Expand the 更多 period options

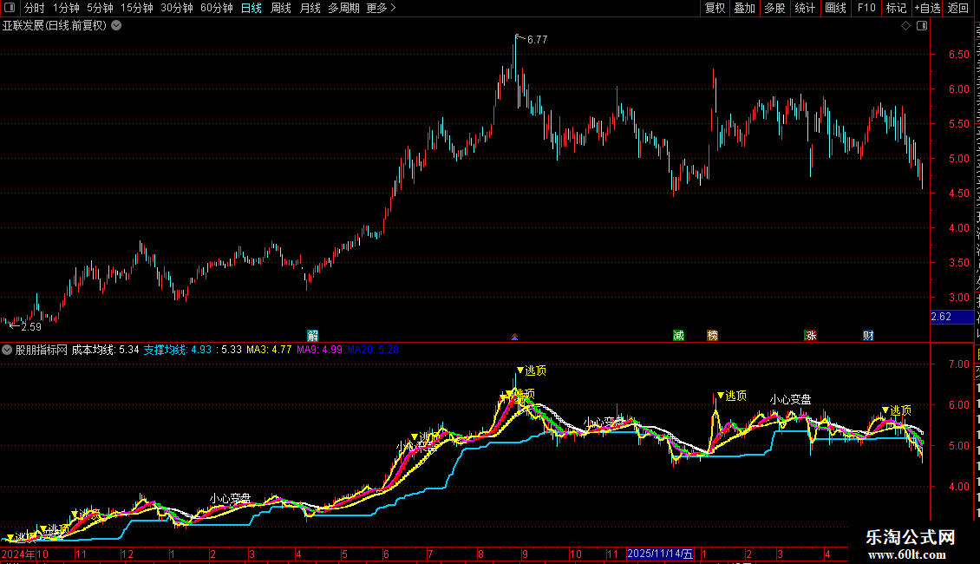382,8
